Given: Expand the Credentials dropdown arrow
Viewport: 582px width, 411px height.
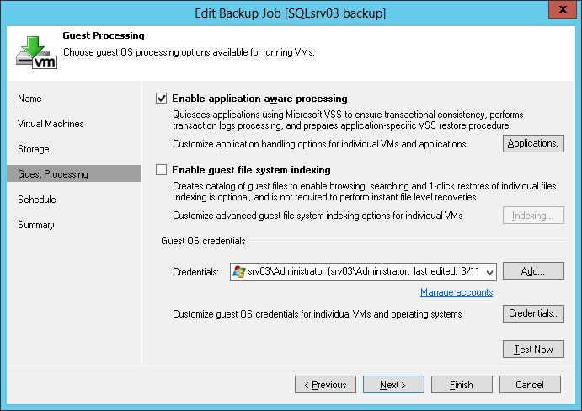Looking at the screenshot, I should point(489,271).
